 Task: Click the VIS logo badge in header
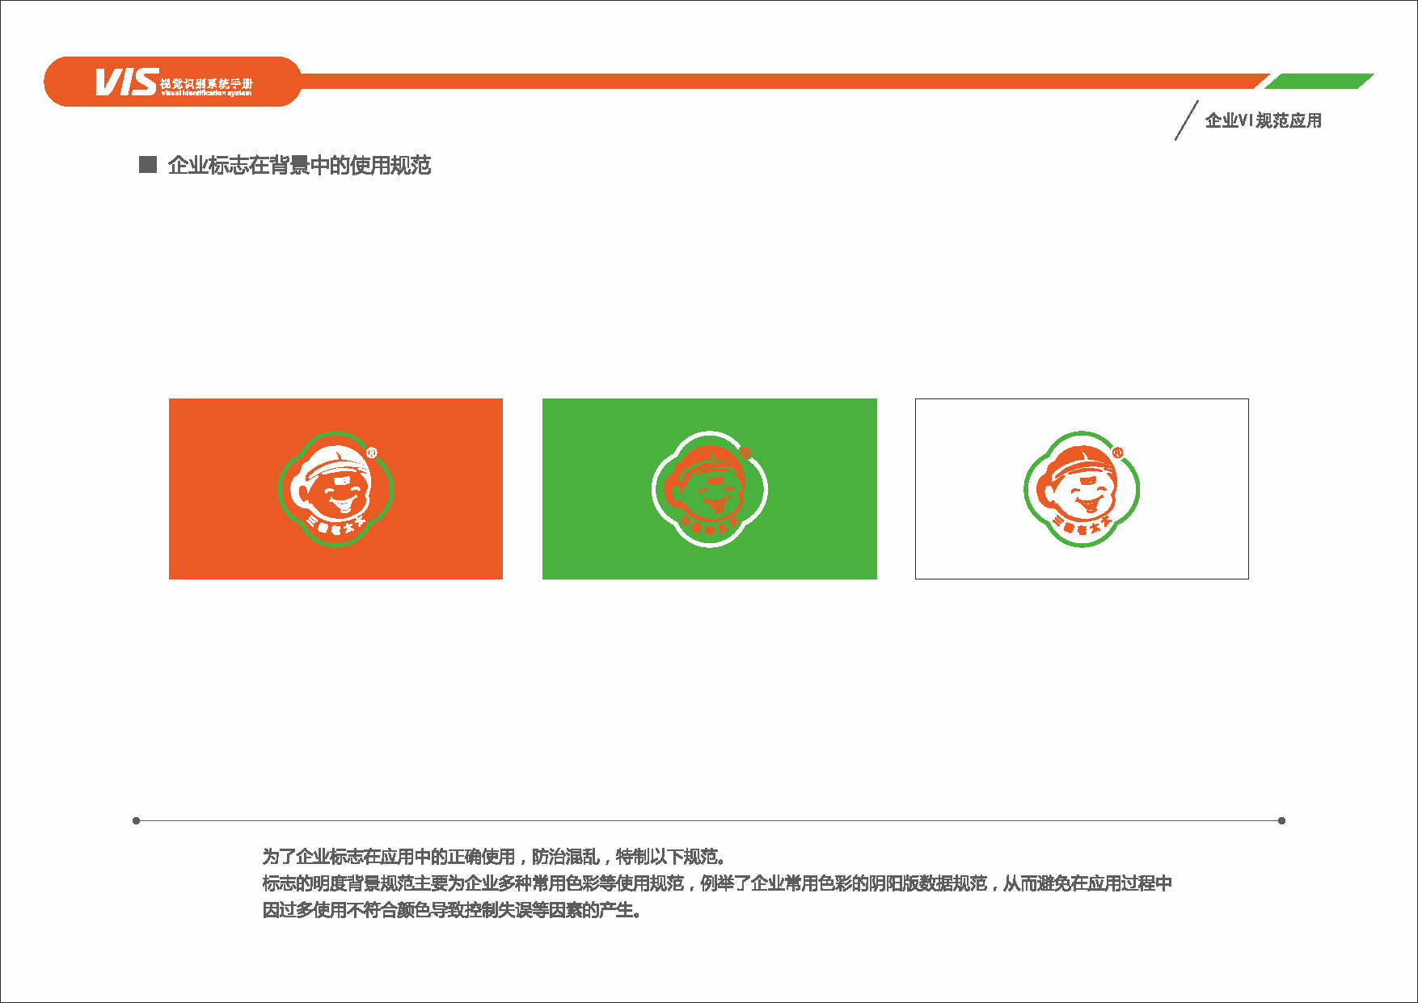[x=172, y=82]
